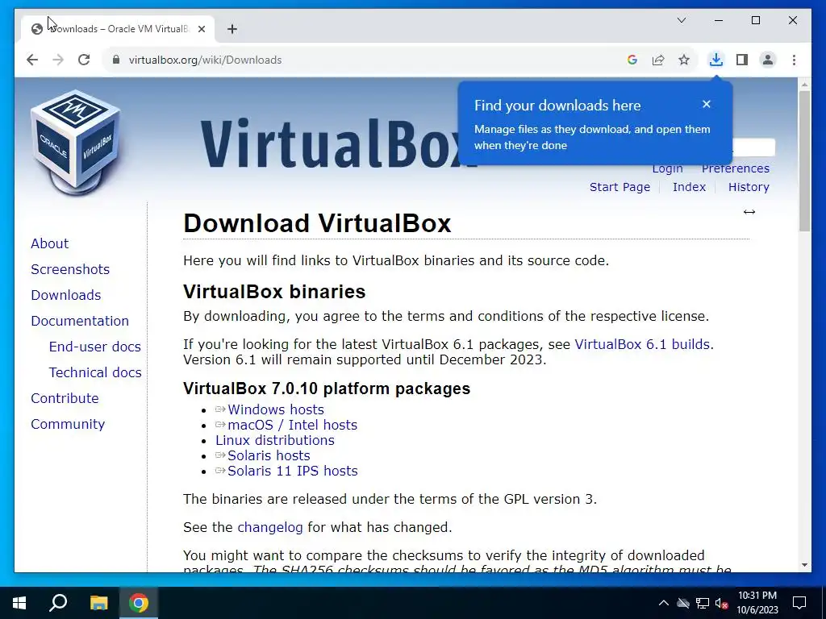Open Windows taskbar search
826x619 pixels.
(x=58, y=603)
